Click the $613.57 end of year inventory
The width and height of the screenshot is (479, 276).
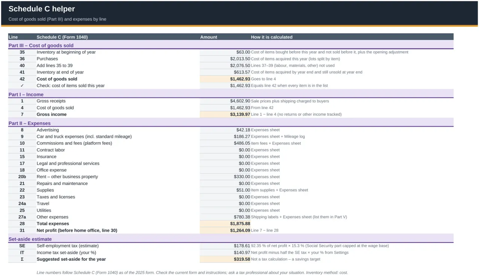point(225,72)
